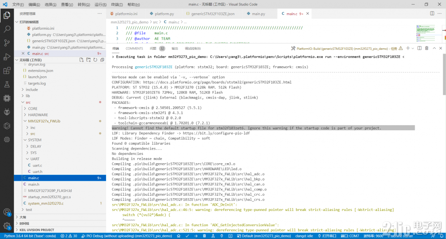Open the Explorer view in activity bar
This screenshot has width=446, height=239.
[x=7, y=15]
